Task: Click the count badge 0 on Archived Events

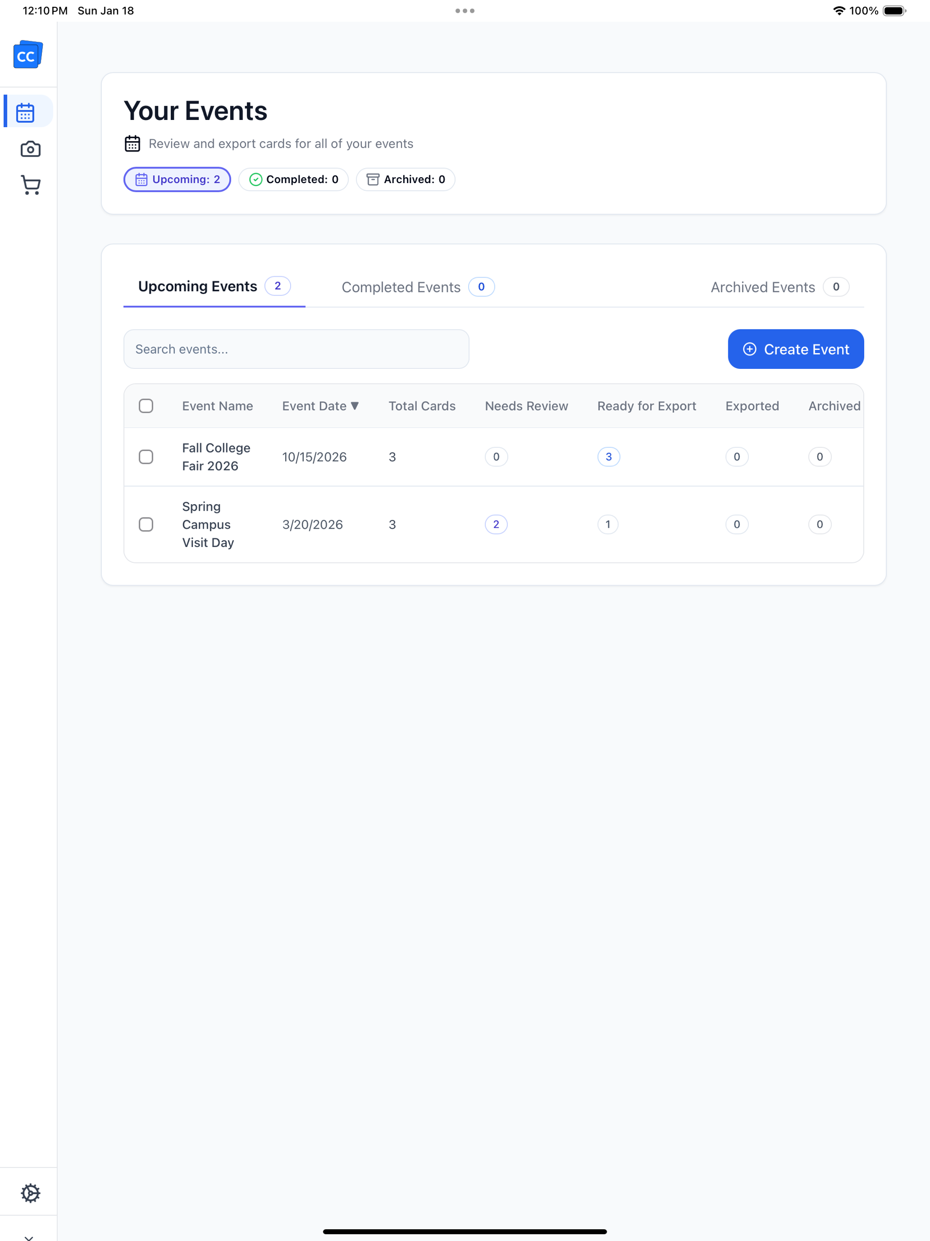Action: coord(836,287)
